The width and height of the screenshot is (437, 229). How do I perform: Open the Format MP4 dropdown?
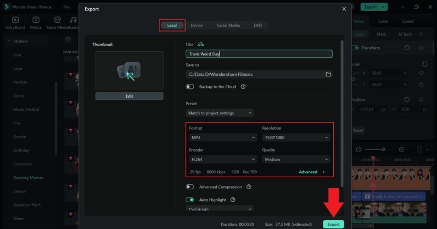(x=223, y=137)
